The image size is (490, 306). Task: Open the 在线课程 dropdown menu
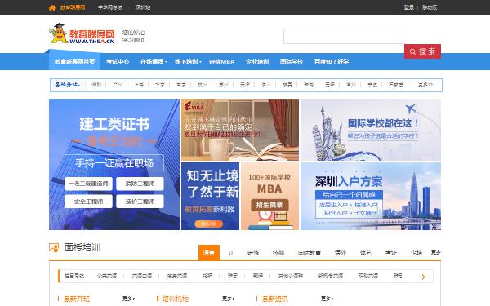(x=154, y=62)
